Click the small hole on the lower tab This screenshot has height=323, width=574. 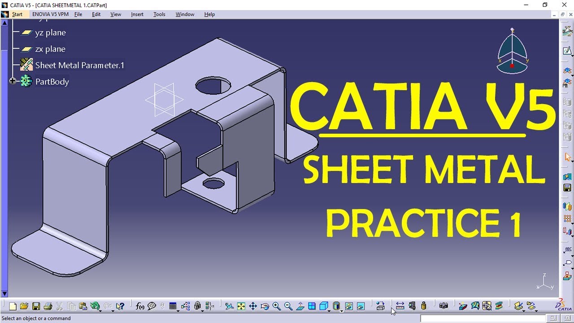coord(213,183)
